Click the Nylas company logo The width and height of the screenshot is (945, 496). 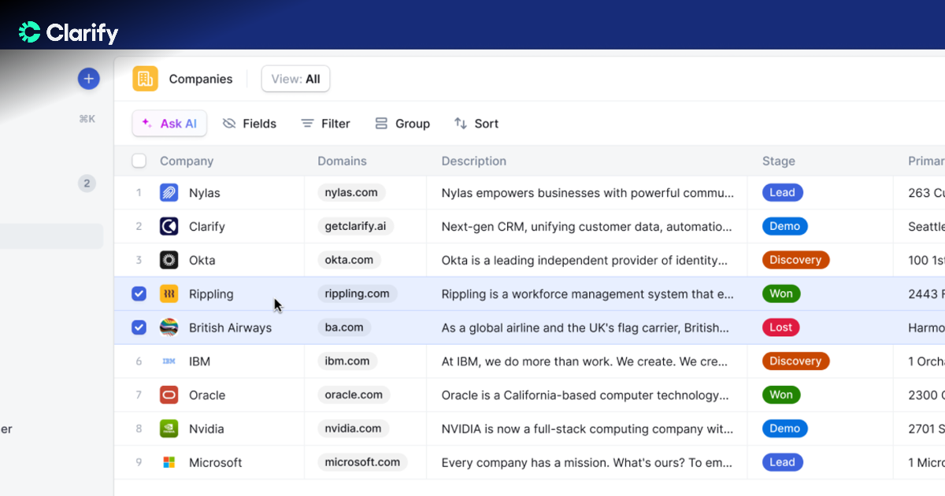[x=169, y=193]
